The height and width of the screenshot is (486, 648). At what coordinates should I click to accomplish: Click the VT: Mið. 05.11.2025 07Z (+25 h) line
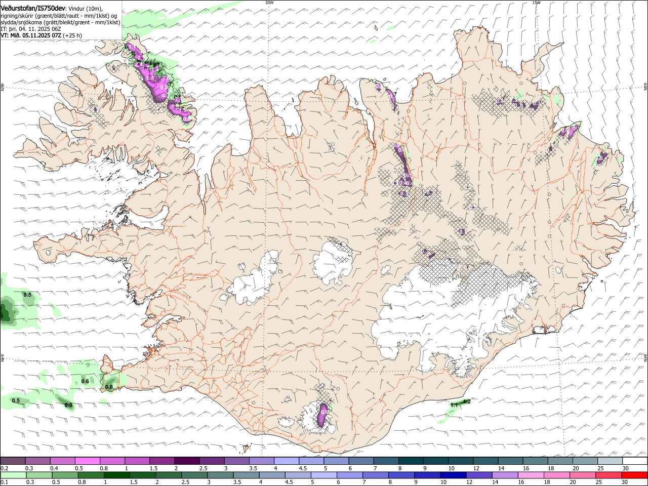pyautogui.click(x=42, y=35)
